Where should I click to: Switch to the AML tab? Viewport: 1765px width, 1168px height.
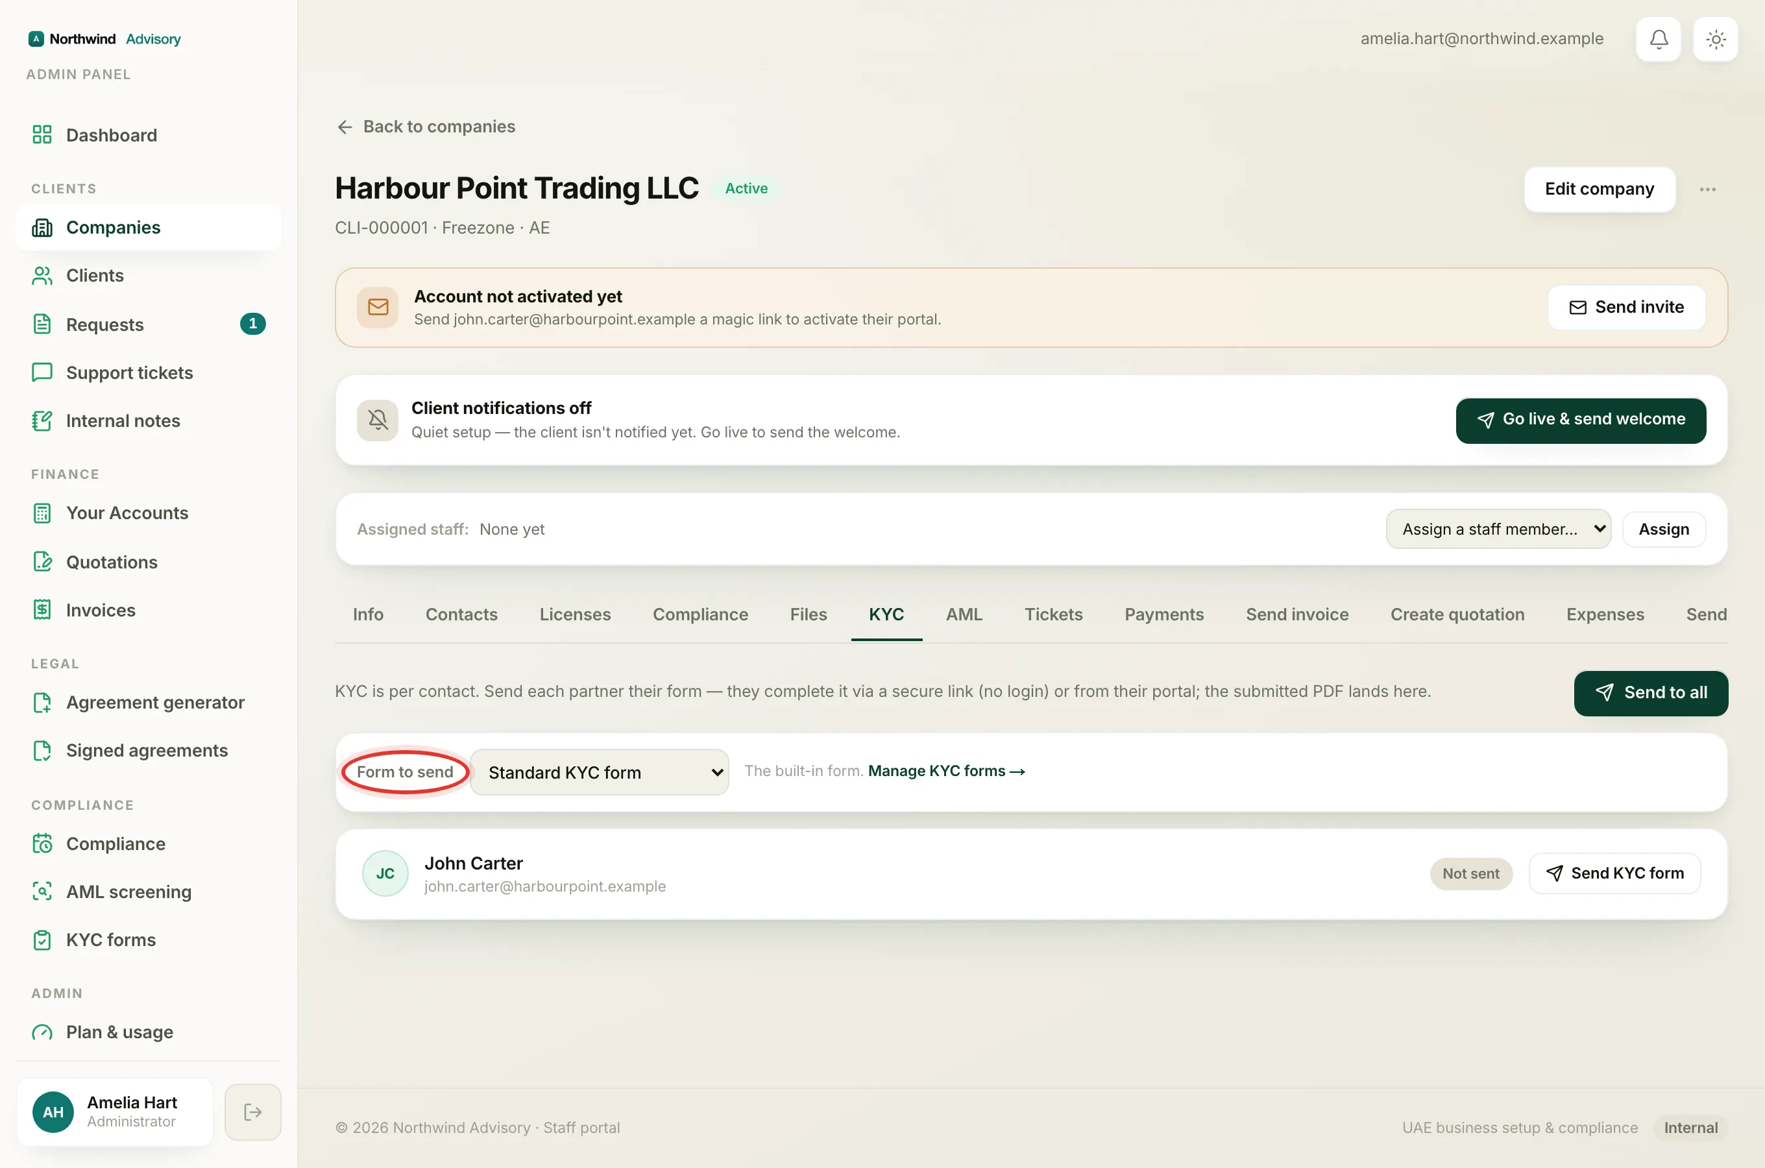964,614
